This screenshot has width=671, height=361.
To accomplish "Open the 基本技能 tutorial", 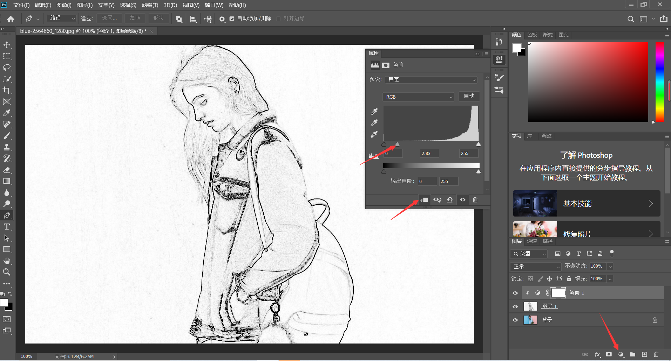I will point(587,204).
